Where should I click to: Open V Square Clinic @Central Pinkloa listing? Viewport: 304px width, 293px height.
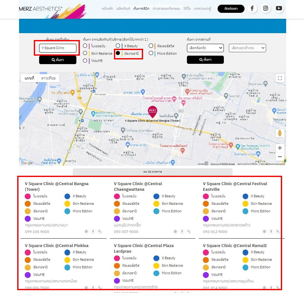[x=57, y=246]
